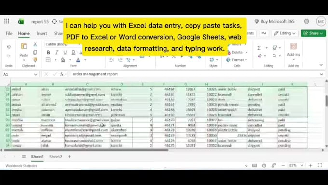Click the Paste clipboard icon
This screenshot has height=185, width=328.
(x=24, y=46)
